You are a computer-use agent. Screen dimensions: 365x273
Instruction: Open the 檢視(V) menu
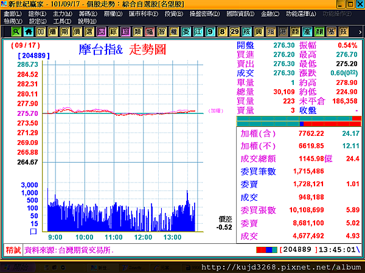point(13,21)
